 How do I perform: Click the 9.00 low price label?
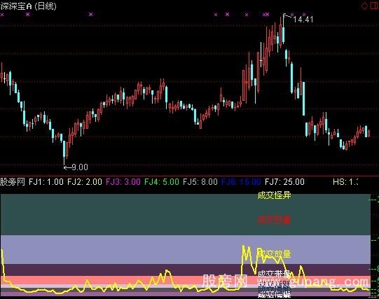click(x=80, y=167)
